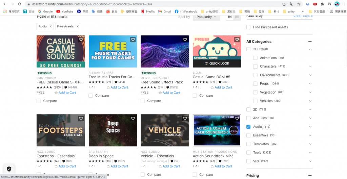
Task: Click translate page icon in address bar
Action: tap(291, 4)
